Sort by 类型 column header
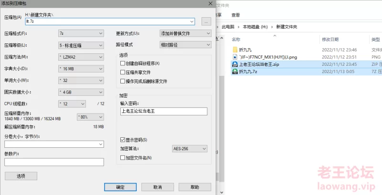 point(376,40)
